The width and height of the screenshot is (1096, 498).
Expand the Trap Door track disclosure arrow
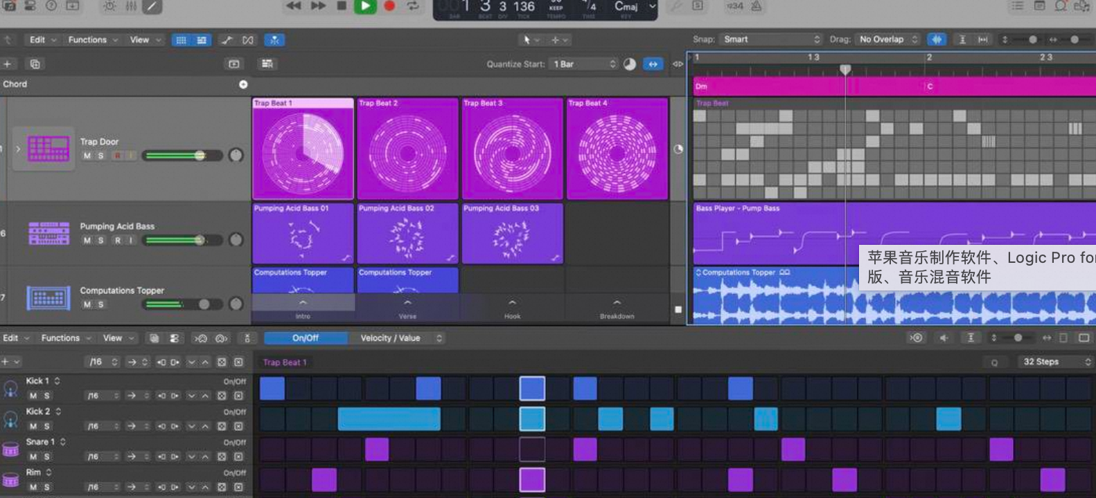click(18, 149)
